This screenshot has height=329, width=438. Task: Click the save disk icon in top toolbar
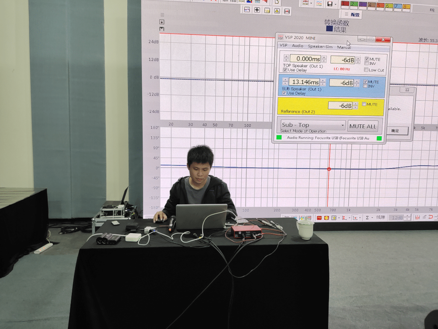tap(330, 4)
